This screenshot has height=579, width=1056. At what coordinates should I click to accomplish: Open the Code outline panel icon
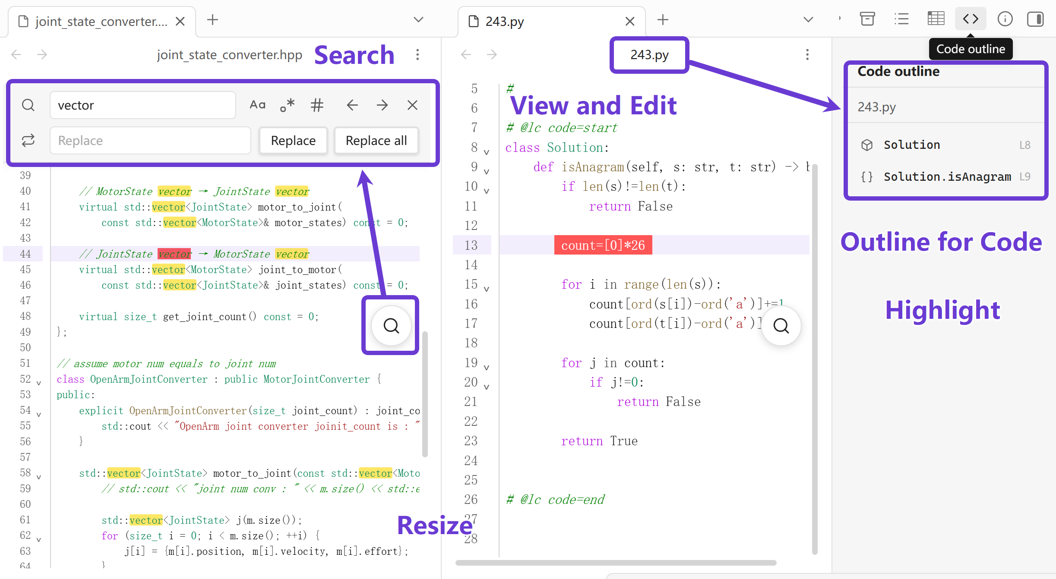(x=970, y=19)
